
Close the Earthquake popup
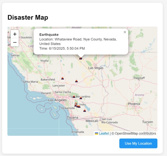click(125, 32)
